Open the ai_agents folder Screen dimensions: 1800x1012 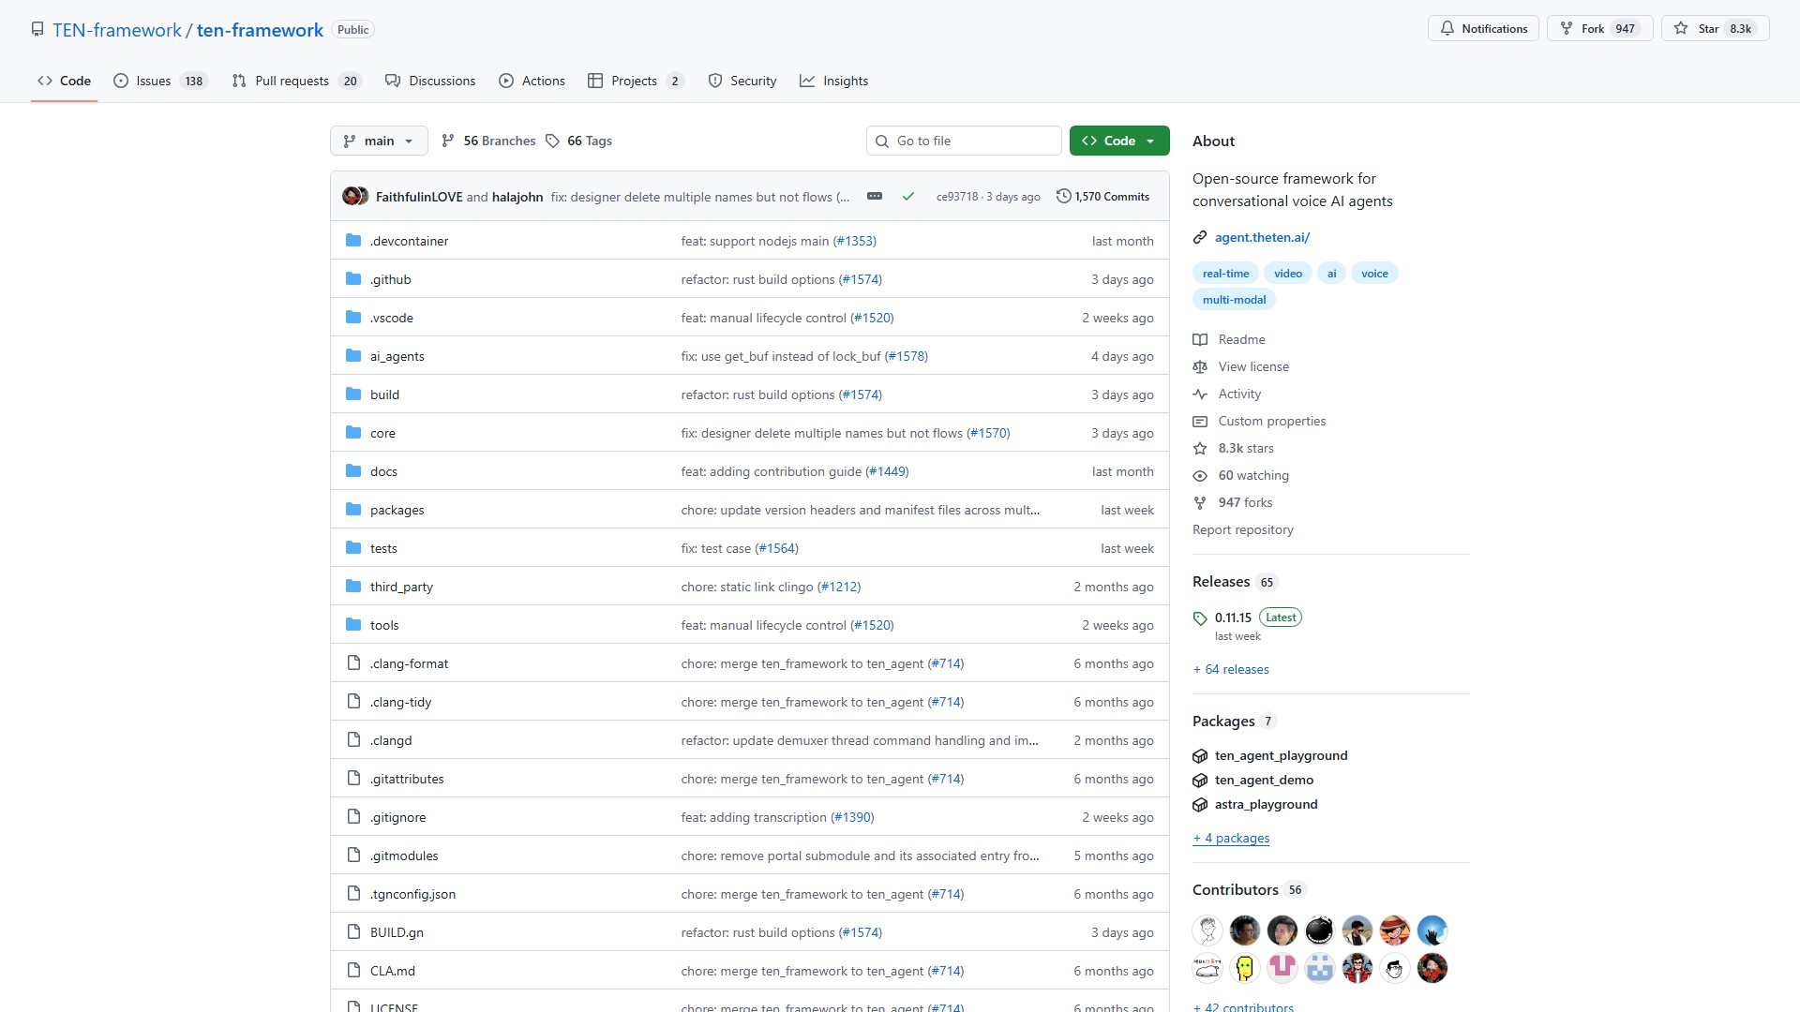pos(397,356)
